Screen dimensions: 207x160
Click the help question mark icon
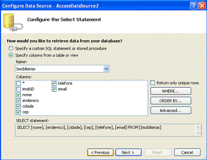point(194,6)
